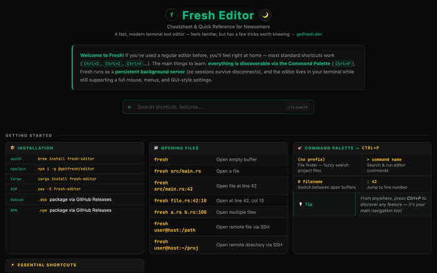The height and width of the screenshot is (273, 437).
Task: Click COMMAND PALETTE — CTRL+P heading
Action: point(341,148)
